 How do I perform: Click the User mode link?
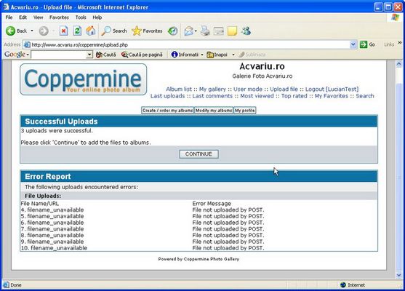(248, 89)
